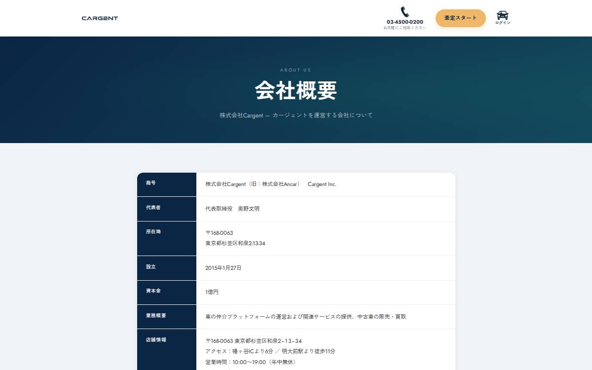This screenshot has width=592, height=370.
Task: Start appraisal with 査定スタート button
Action: click(x=460, y=18)
